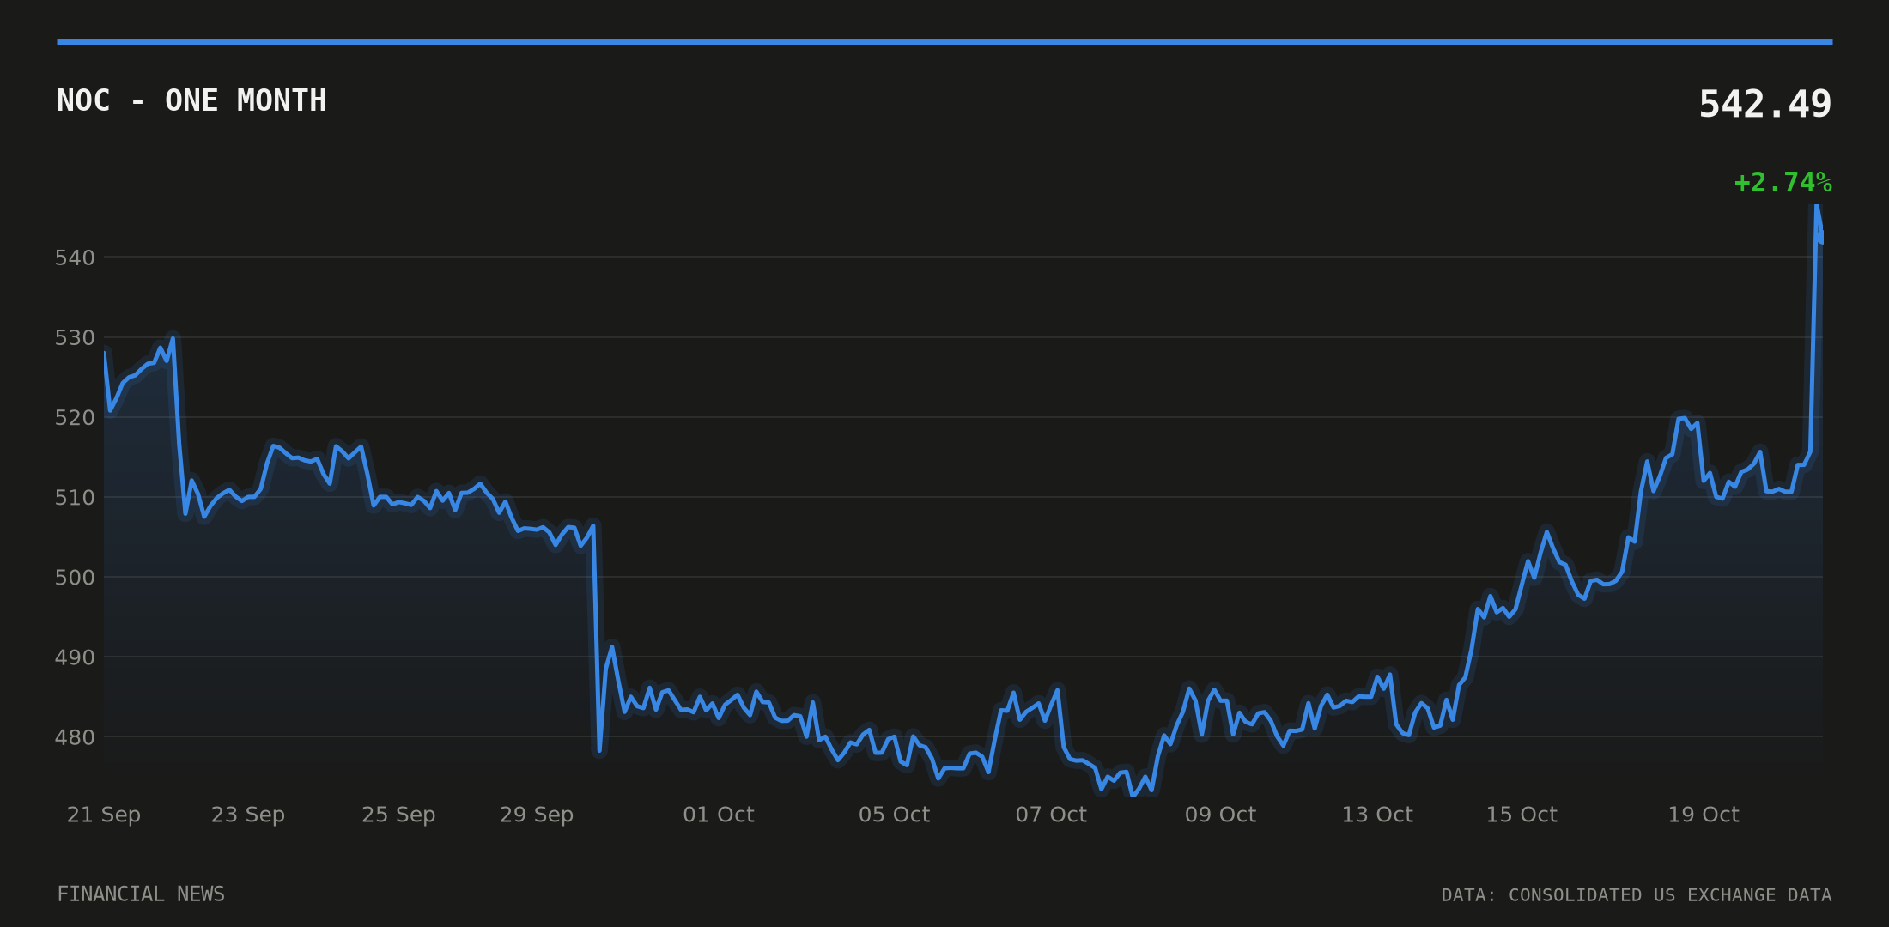Screen dimensions: 1889x927
Task: Select the 29 Sep date label
Action: (x=537, y=815)
